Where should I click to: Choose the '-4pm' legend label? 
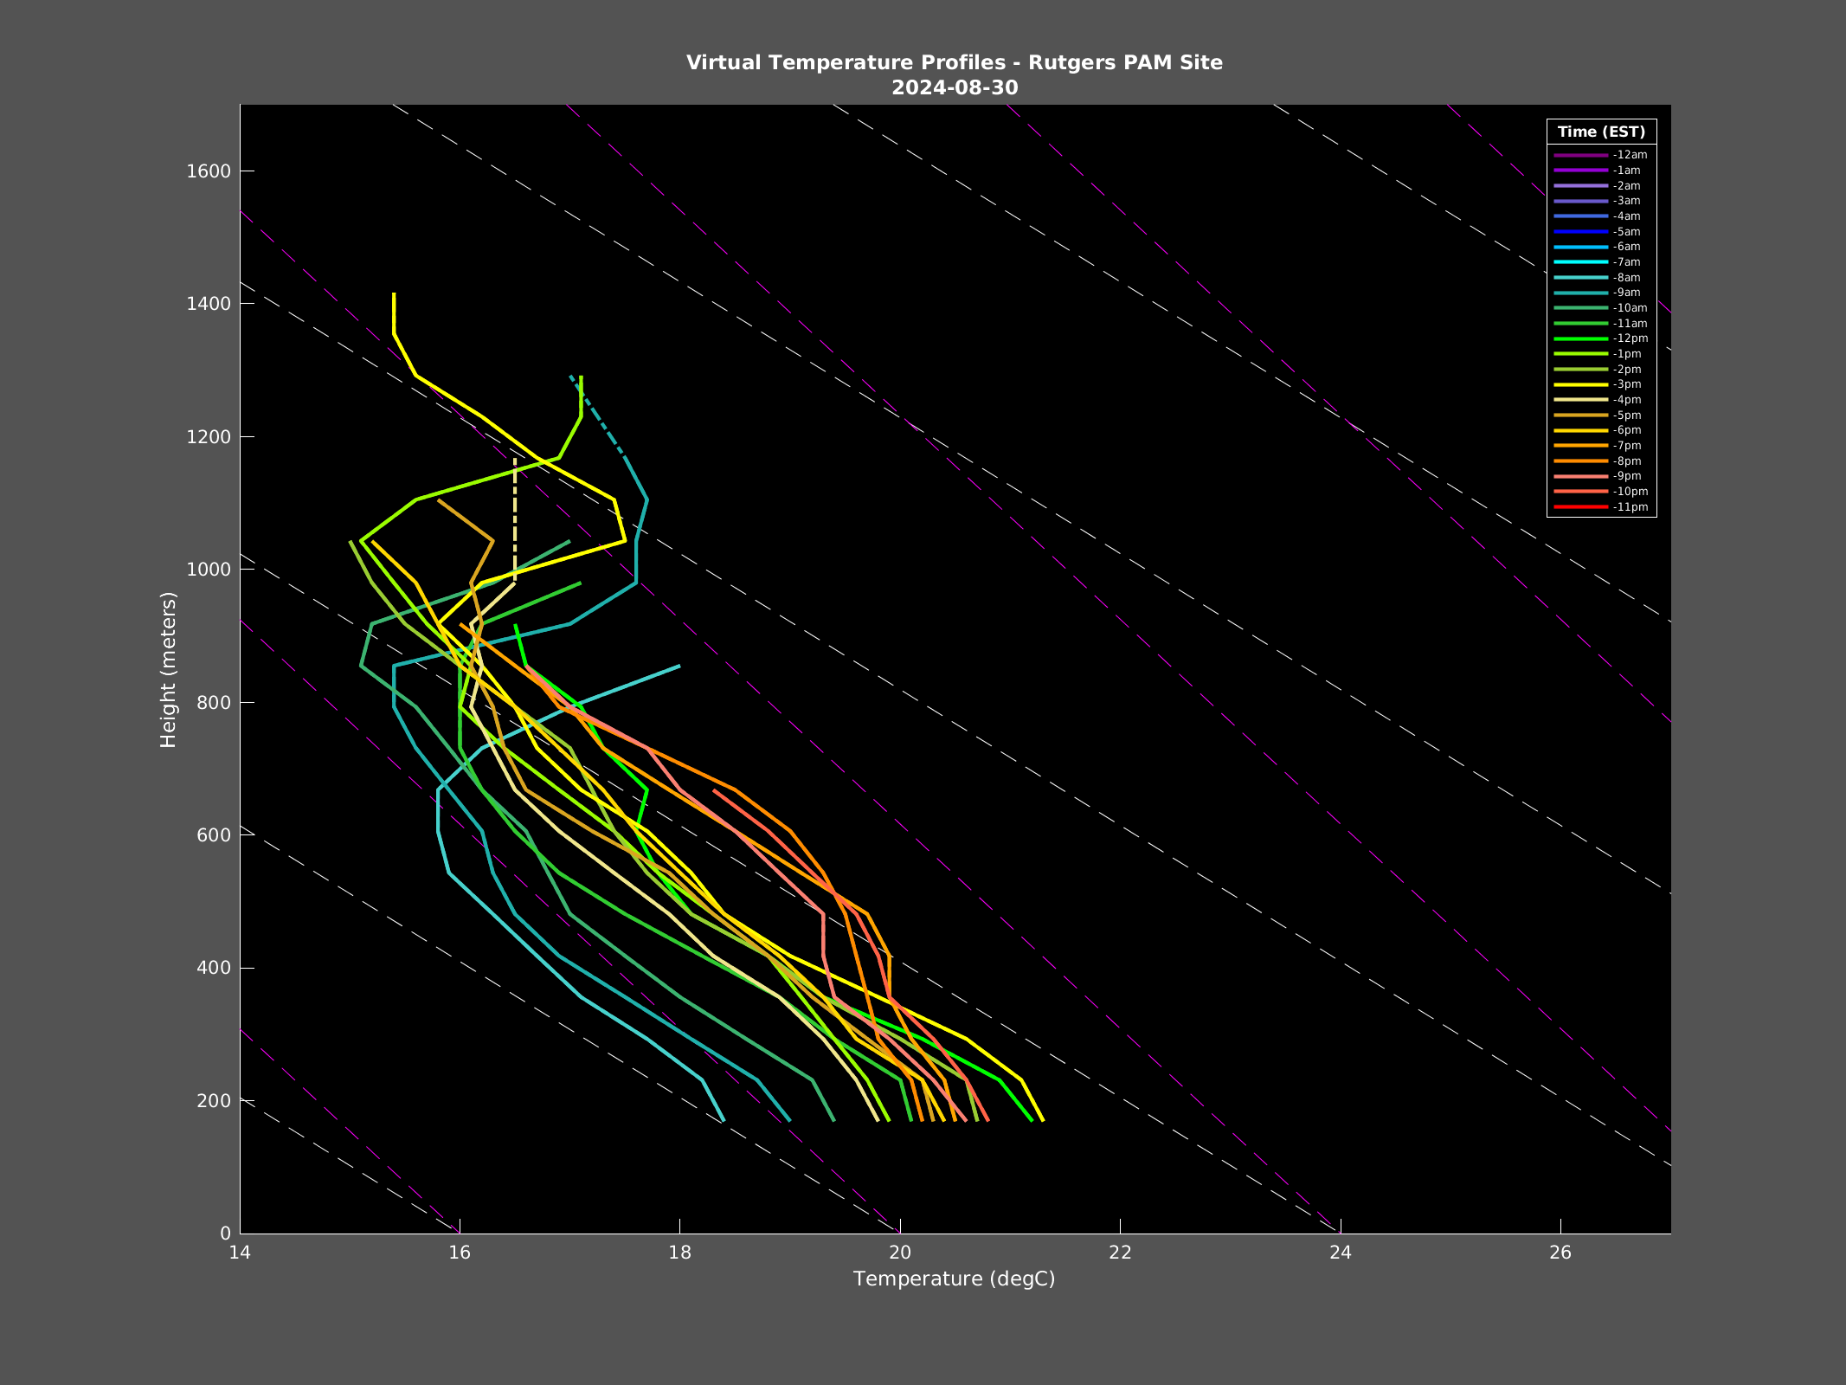[x=1626, y=400]
